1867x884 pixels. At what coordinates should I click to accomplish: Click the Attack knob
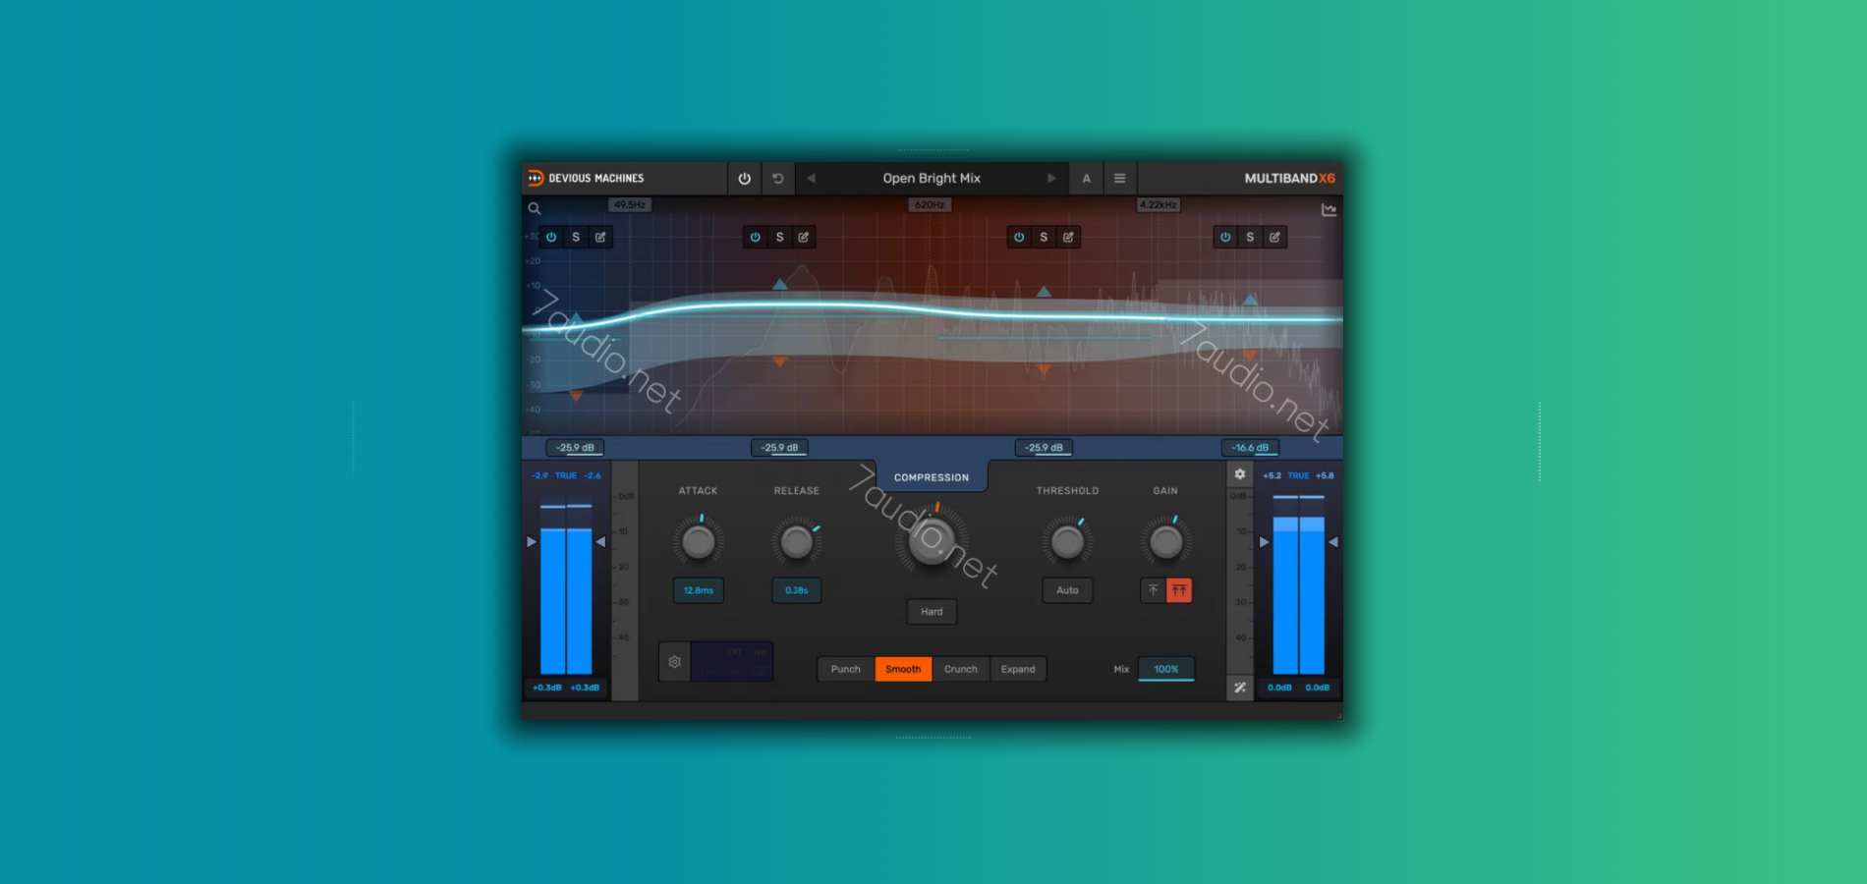point(699,541)
